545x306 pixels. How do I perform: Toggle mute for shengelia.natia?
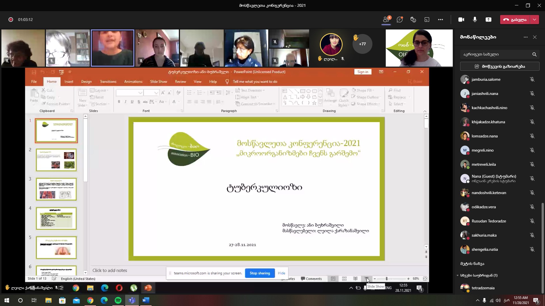(532, 250)
